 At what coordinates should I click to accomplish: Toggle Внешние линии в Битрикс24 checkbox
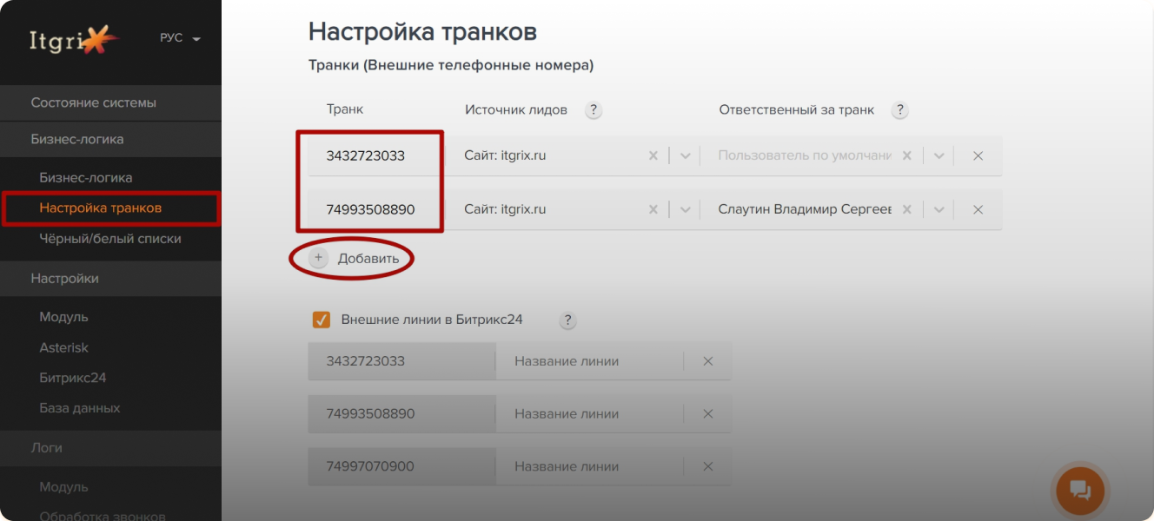322,320
